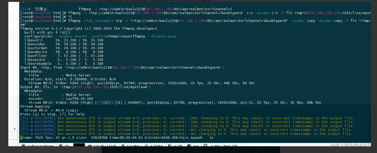Click the 'libavformat' version row
The image size is (377, 153).
tap(64, 48)
